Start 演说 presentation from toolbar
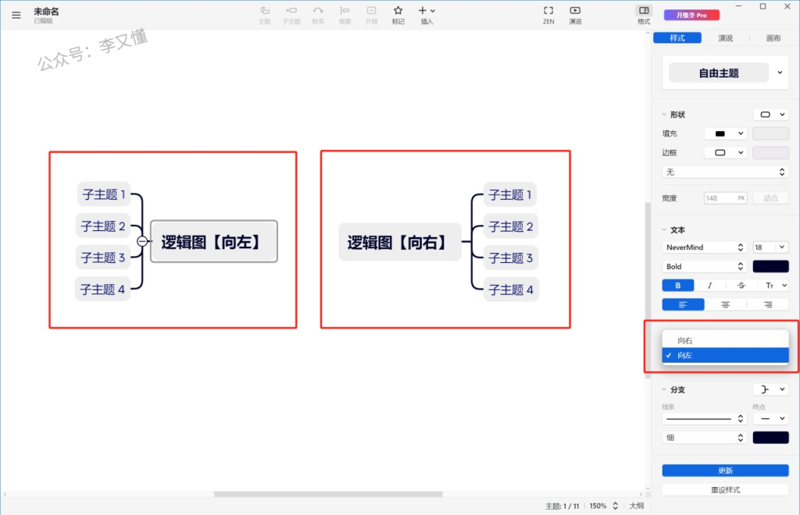 pos(575,14)
